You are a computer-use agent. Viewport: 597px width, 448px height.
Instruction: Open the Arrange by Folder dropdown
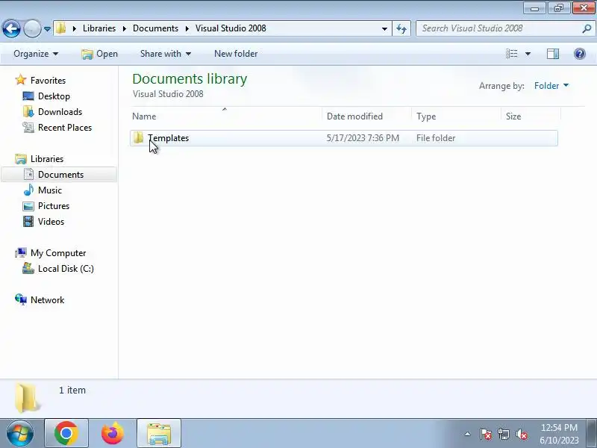point(551,86)
